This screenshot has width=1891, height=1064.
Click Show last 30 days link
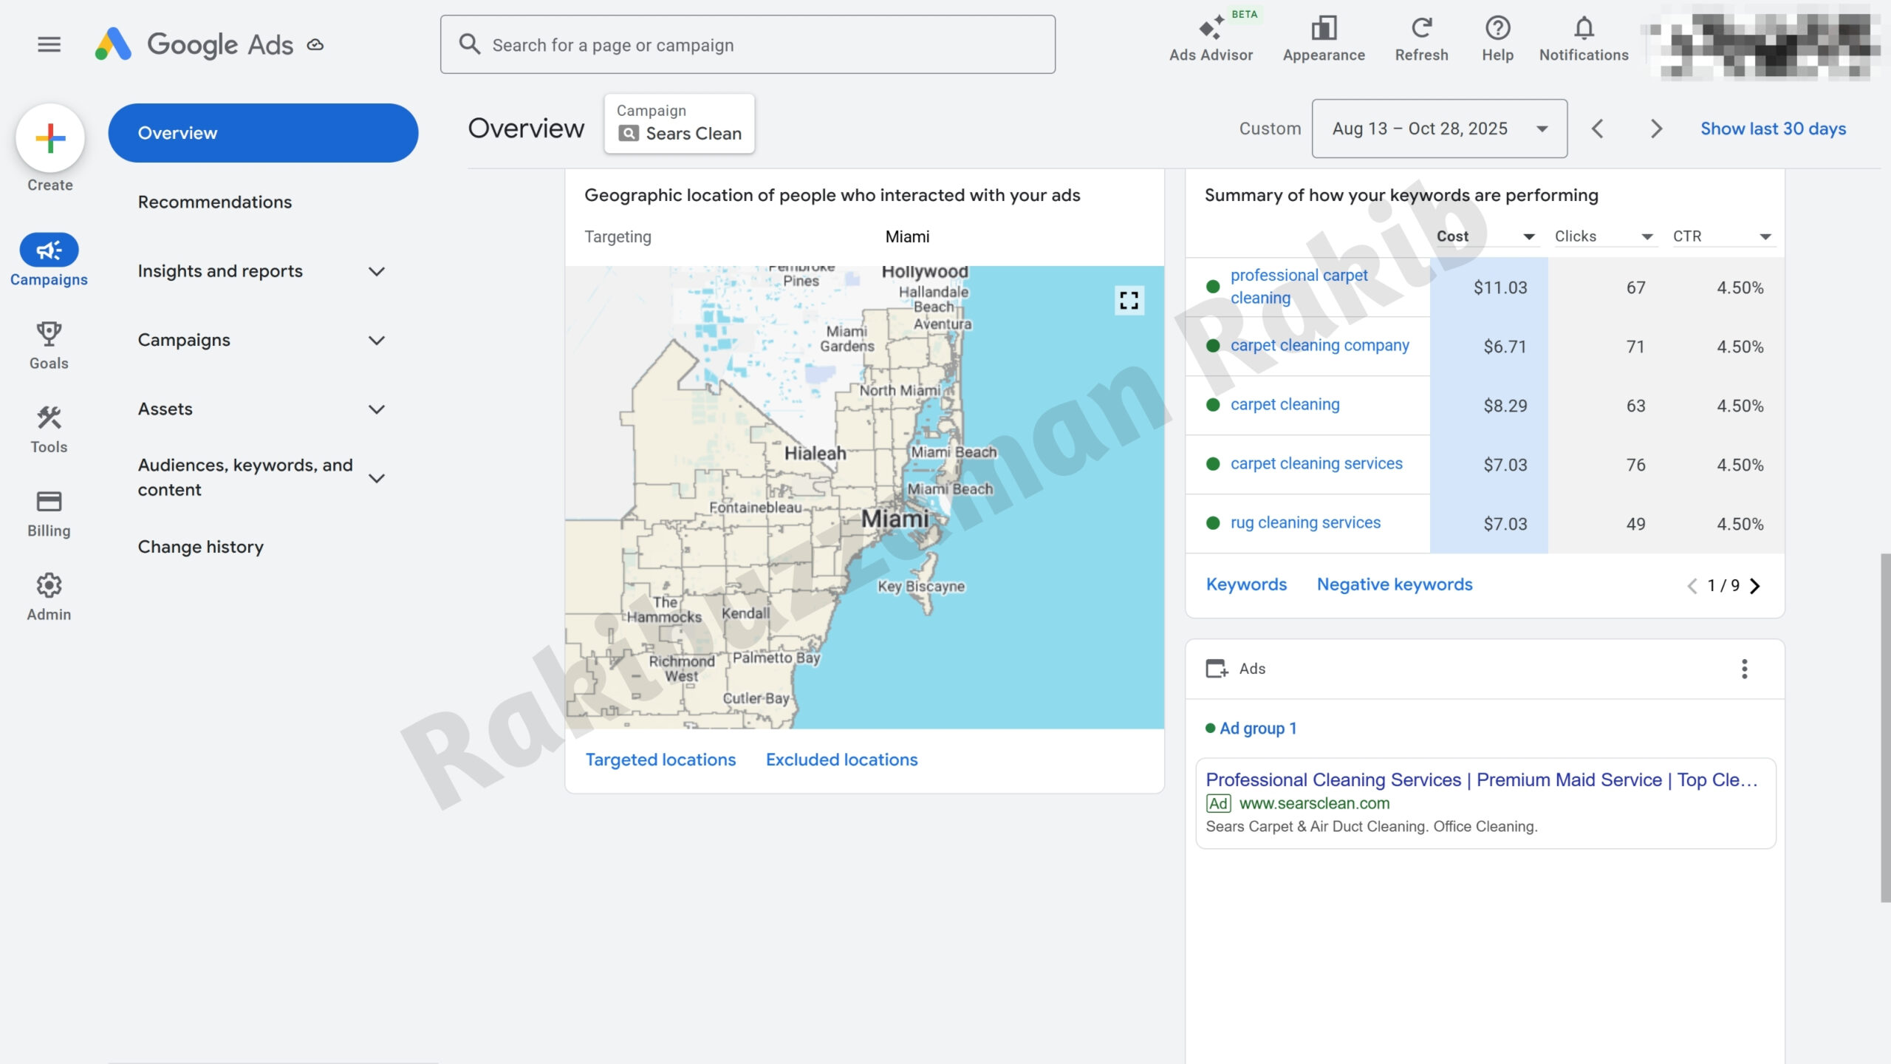[x=1773, y=129]
